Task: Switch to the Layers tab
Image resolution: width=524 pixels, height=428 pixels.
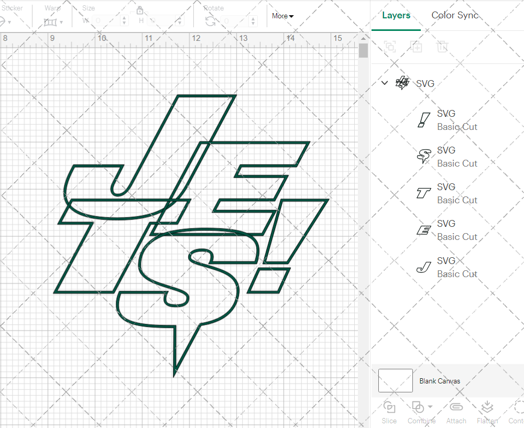Action: [x=396, y=15]
